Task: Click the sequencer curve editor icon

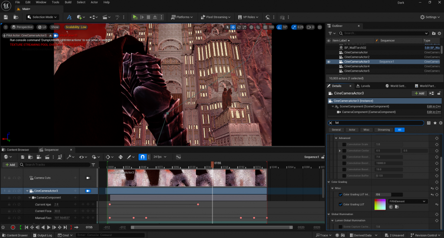Action: tap(178, 157)
